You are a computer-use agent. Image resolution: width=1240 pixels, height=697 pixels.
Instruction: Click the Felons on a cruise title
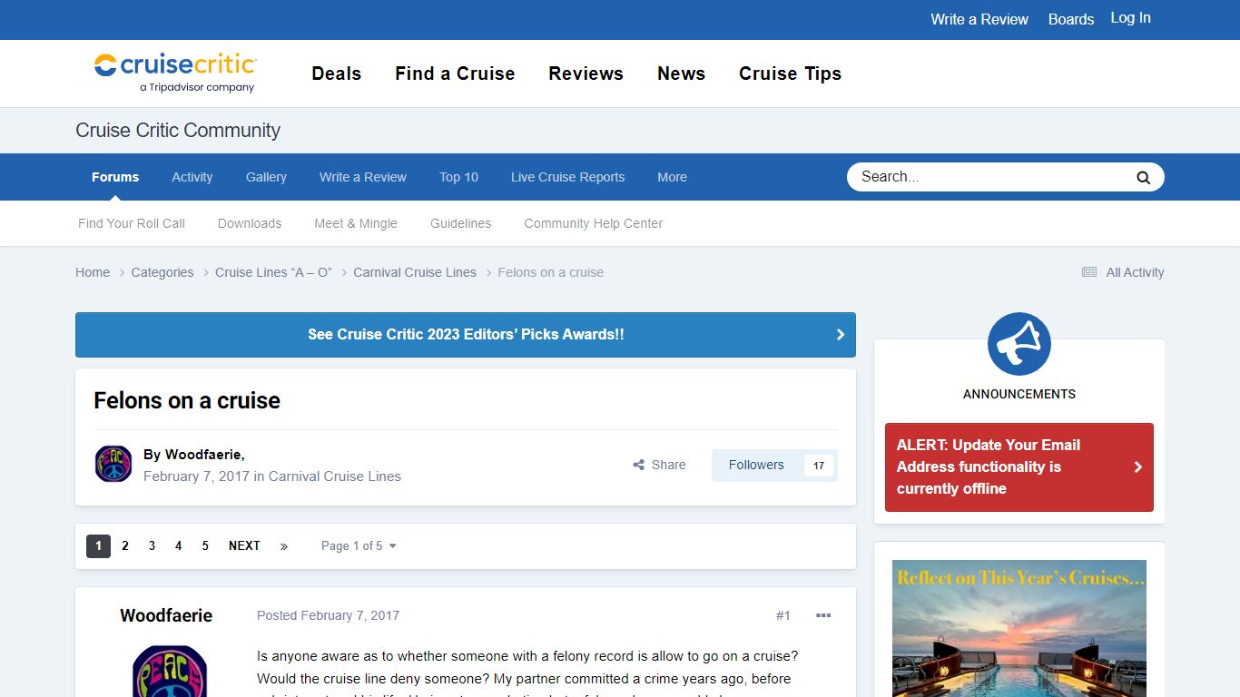[x=187, y=400]
